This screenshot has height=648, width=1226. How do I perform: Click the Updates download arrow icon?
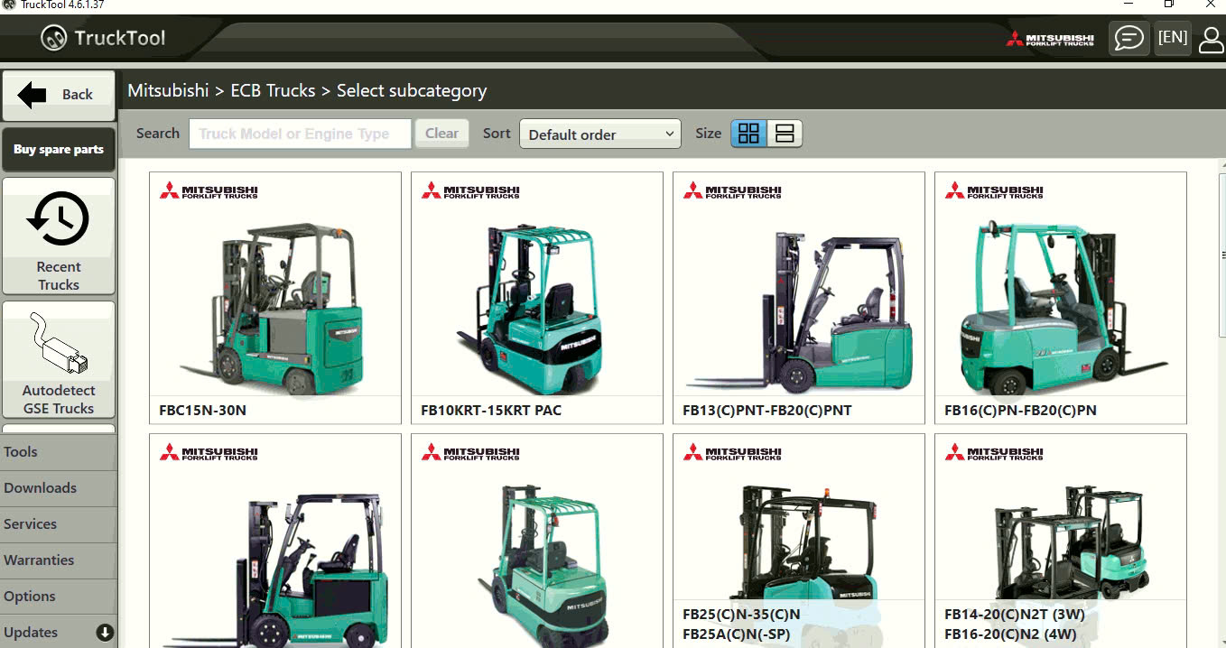[105, 633]
